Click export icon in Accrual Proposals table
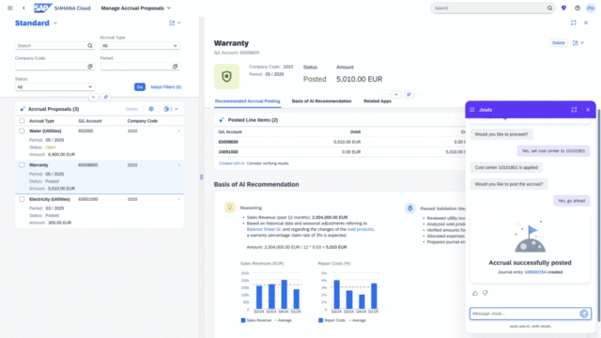This screenshot has width=601, height=338. 167,109
